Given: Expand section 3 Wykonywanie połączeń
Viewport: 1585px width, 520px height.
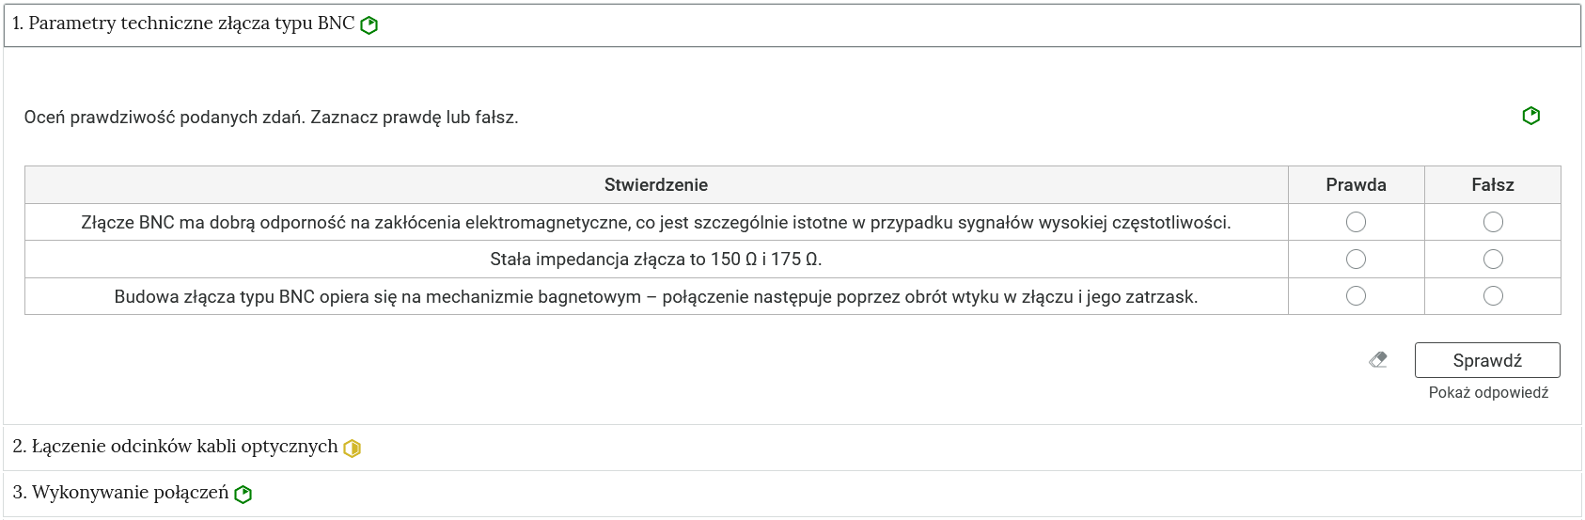Looking at the screenshot, I should (x=792, y=494).
